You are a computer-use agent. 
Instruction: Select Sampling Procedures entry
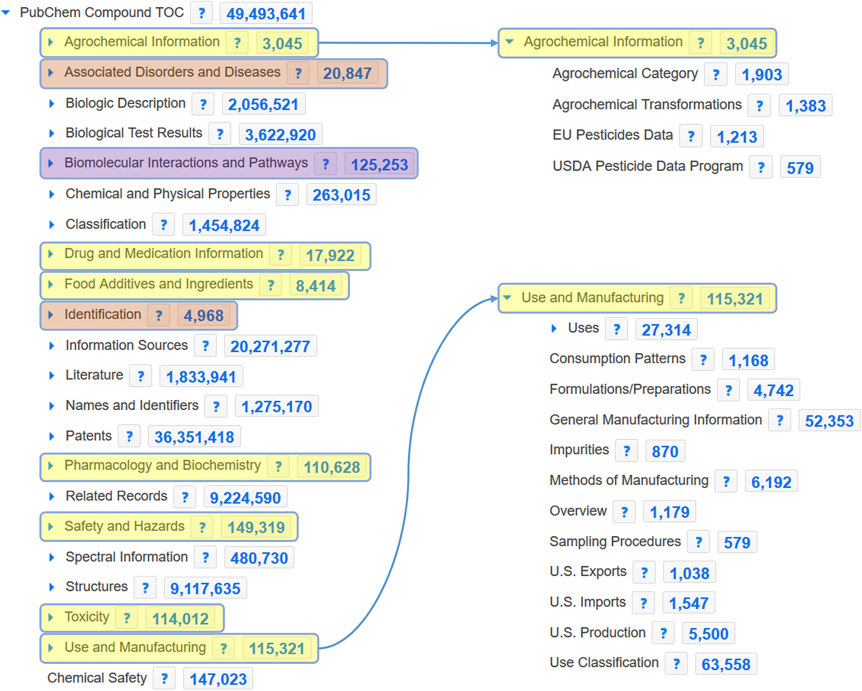click(615, 542)
